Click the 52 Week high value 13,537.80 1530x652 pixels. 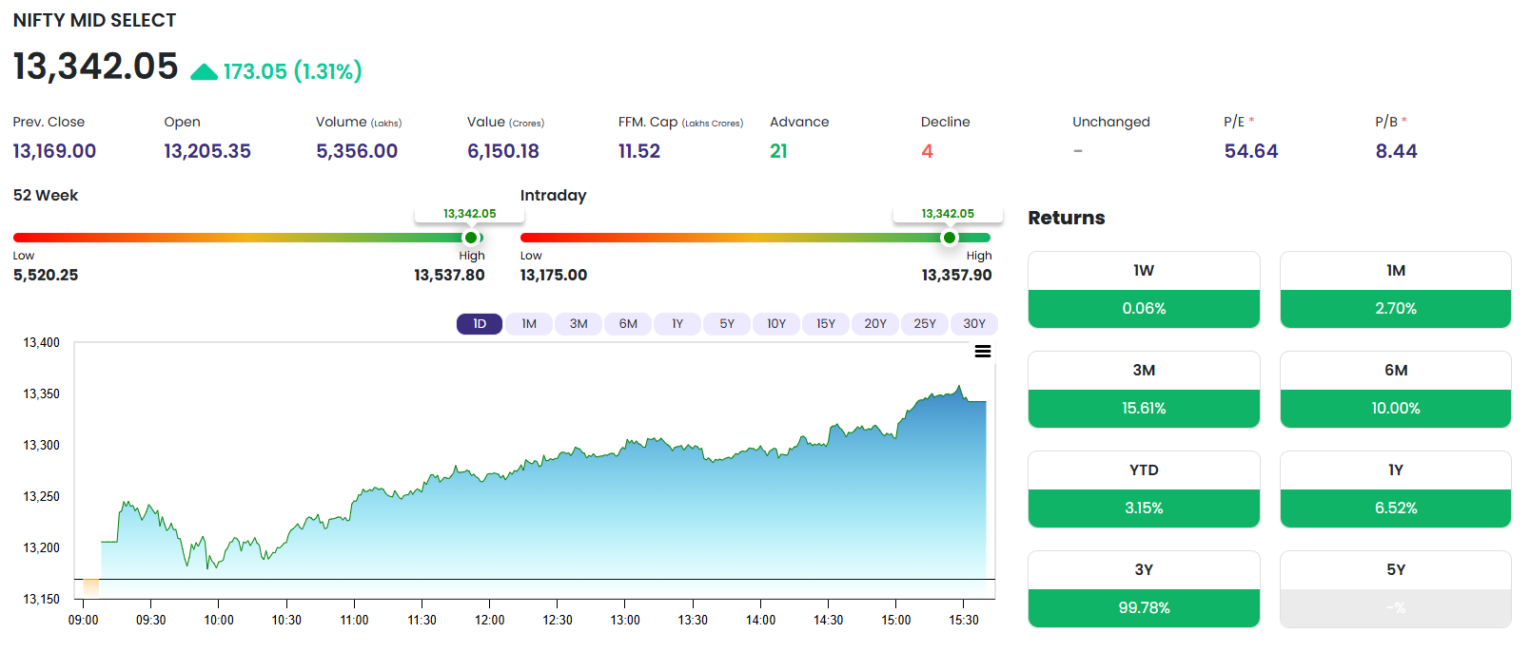pos(449,275)
